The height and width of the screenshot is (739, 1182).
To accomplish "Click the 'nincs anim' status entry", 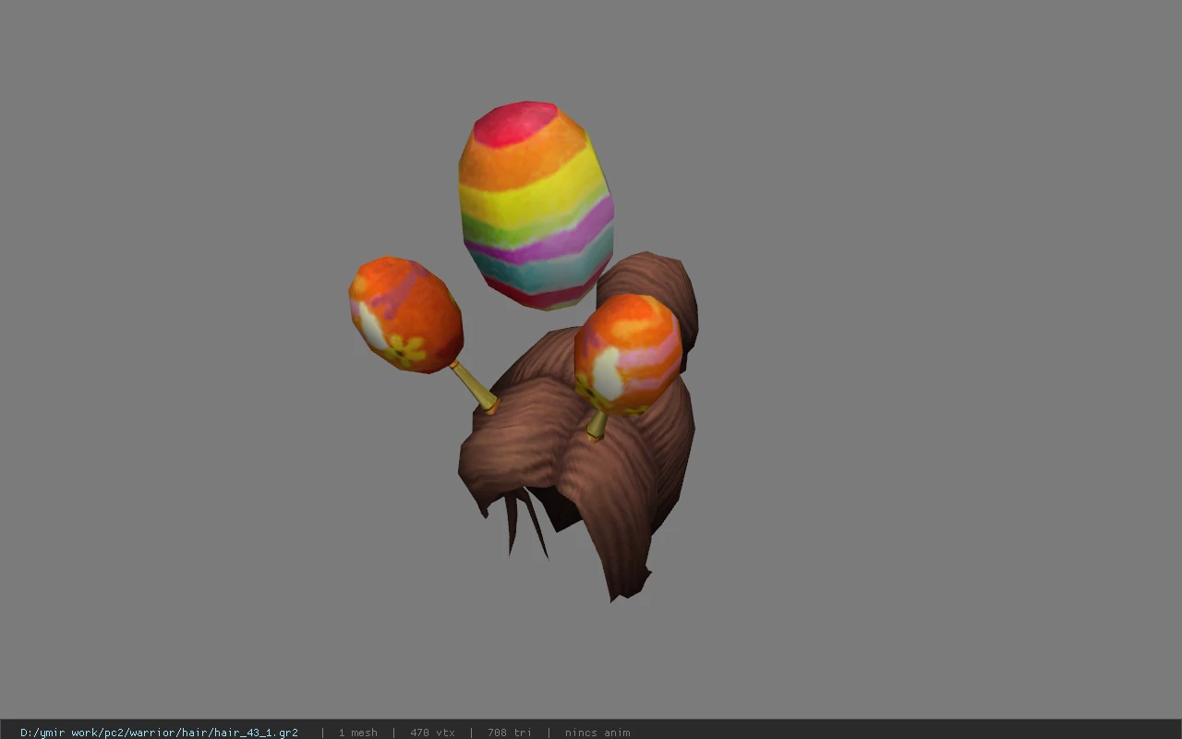I will point(597,733).
